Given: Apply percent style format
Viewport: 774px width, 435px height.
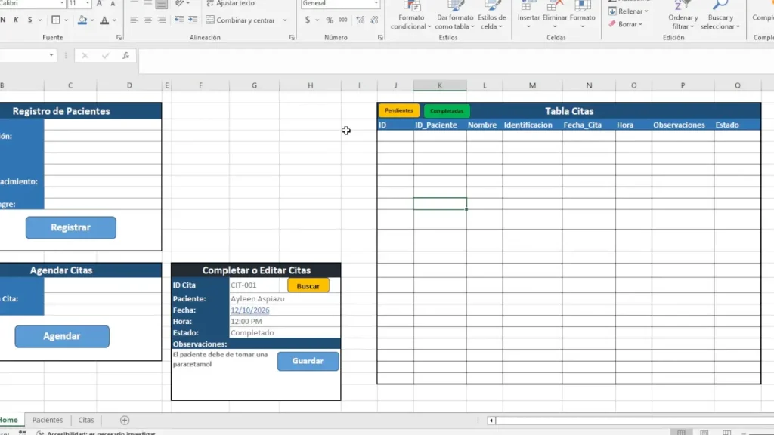Looking at the screenshot, I should (x=330, y=20).
